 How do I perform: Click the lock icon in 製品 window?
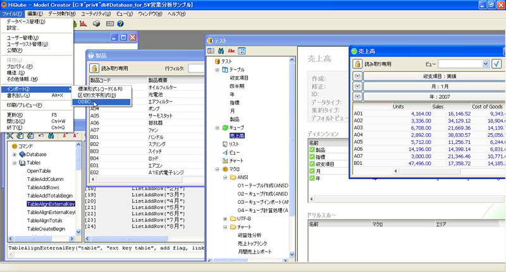(x=94, y=68)
